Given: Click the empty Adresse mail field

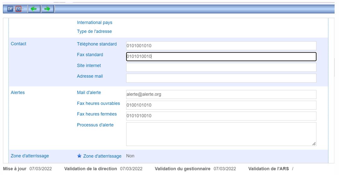Looking at the screenshot, I should click(221, 78).
